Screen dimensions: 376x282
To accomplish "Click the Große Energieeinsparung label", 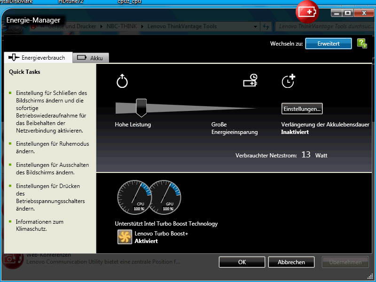I will pyautogui.click(x=235, y=128).
